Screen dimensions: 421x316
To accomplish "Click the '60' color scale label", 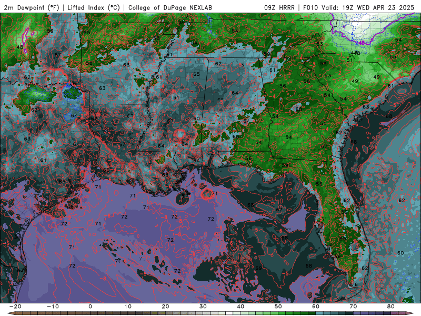I will [316, 307].
